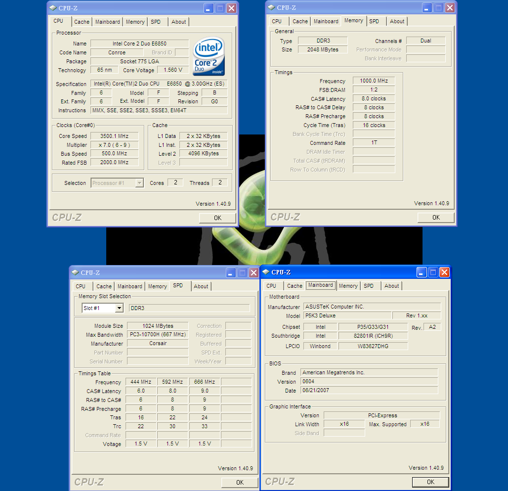Click the FSB:DRAM 1:2 value
The image size is (508, 491).
pos(374,90)
